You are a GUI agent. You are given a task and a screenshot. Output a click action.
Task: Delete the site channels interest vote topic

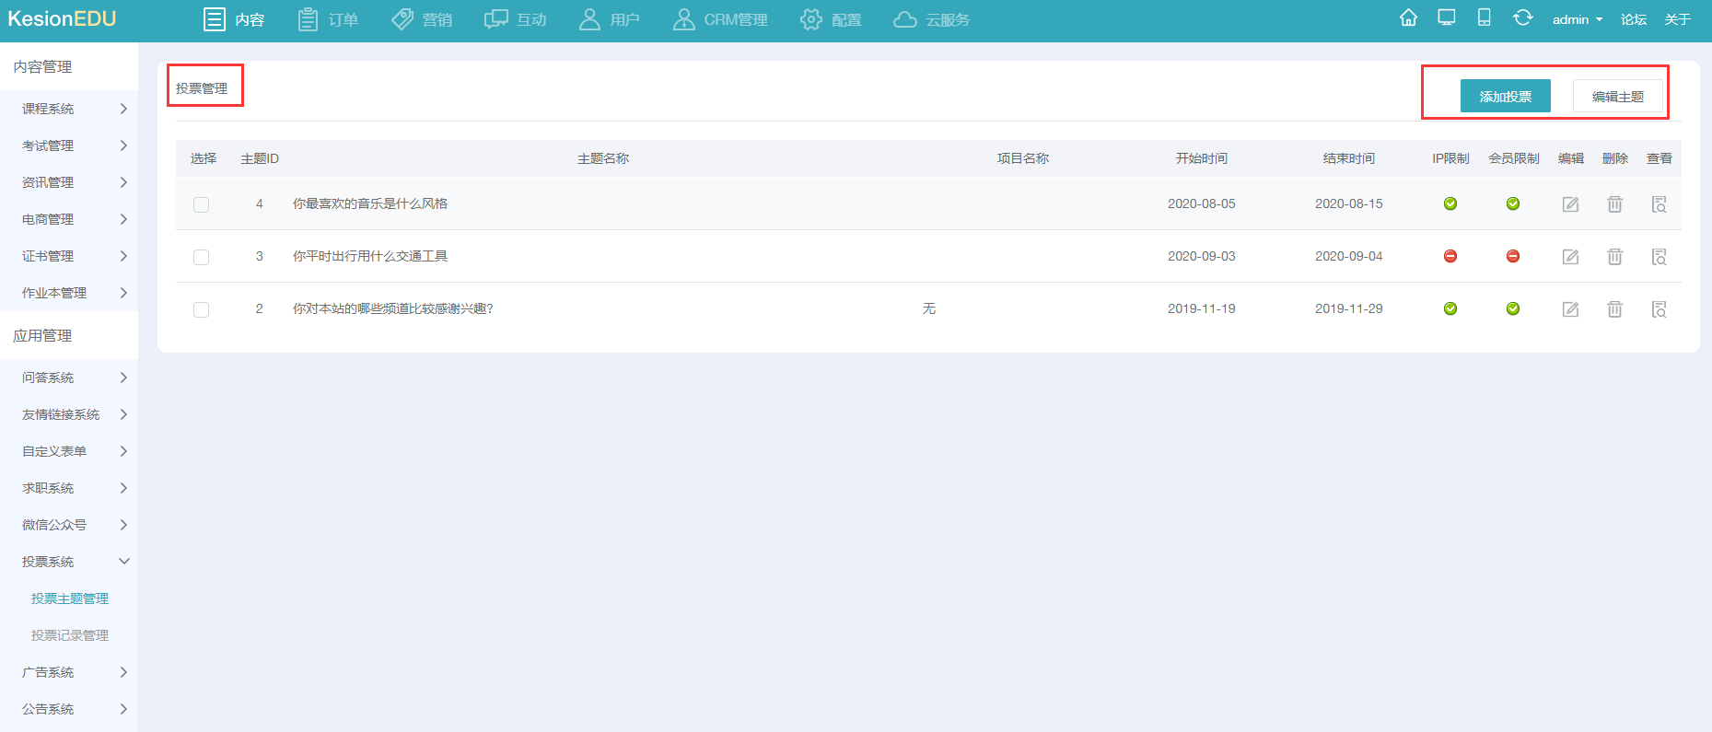1615,309
